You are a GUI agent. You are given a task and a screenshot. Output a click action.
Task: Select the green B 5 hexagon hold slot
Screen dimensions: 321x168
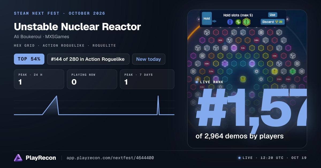click(x=246, y=22)
